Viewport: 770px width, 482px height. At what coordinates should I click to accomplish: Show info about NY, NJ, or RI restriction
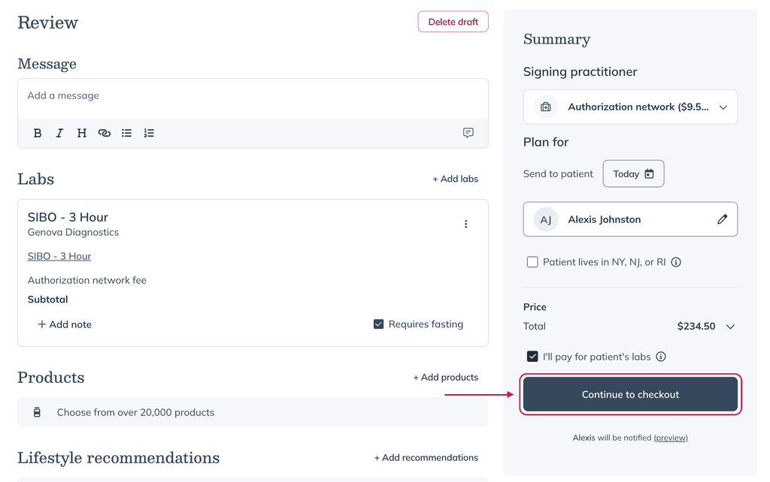[676, 262]
